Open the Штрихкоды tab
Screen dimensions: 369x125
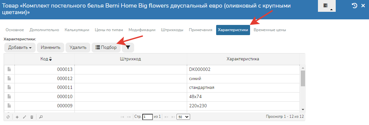(172, 30)
